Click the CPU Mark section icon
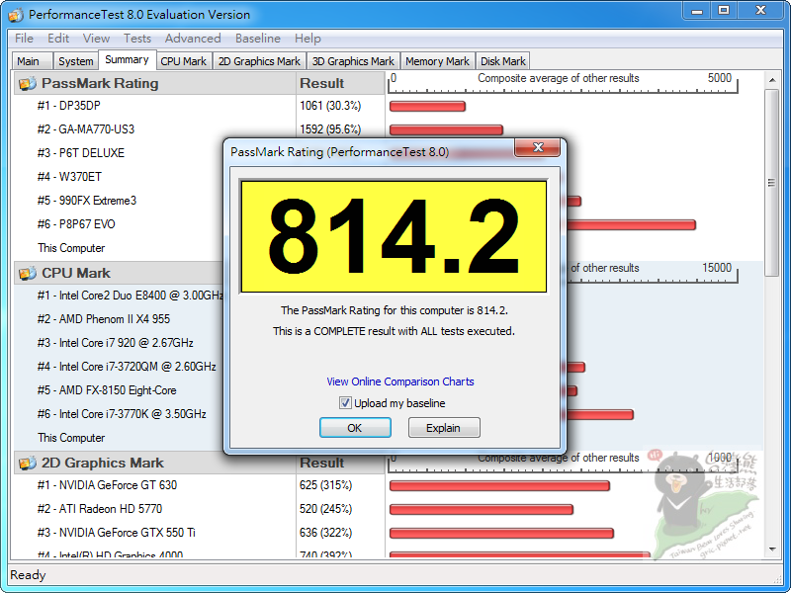This screenshot has height=593, width=791. 28,273
